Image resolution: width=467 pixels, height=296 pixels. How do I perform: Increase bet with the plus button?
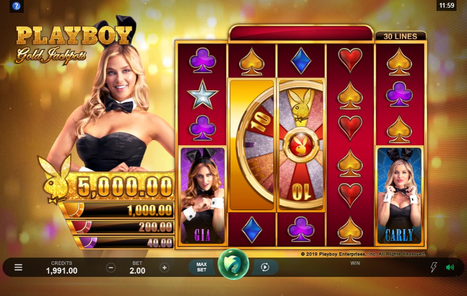pos(164,267)
